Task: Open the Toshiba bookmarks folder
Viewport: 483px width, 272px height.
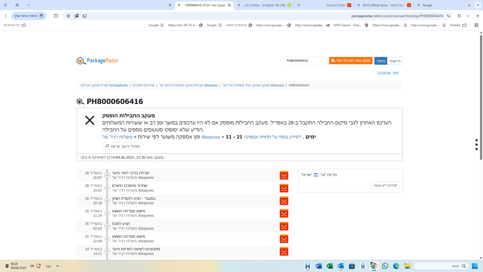Action: (458, 25)
